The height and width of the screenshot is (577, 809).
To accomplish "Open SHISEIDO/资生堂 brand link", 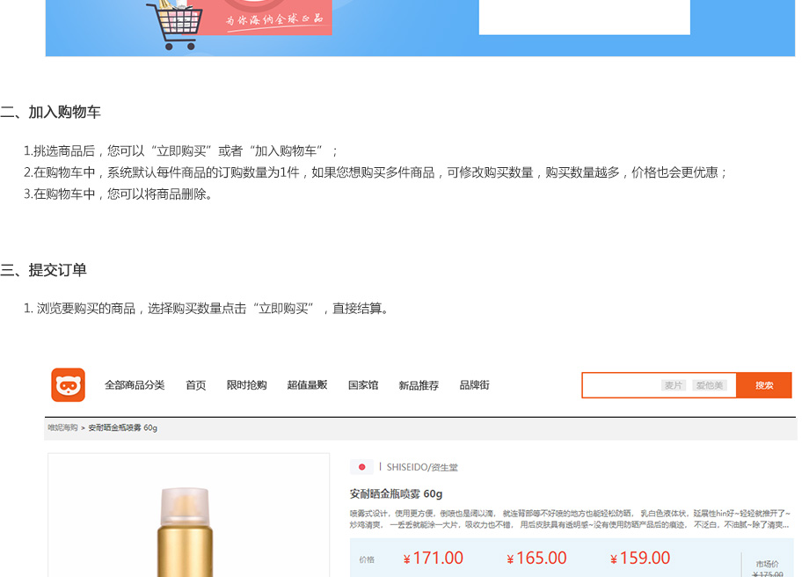I will pos(422,467).
